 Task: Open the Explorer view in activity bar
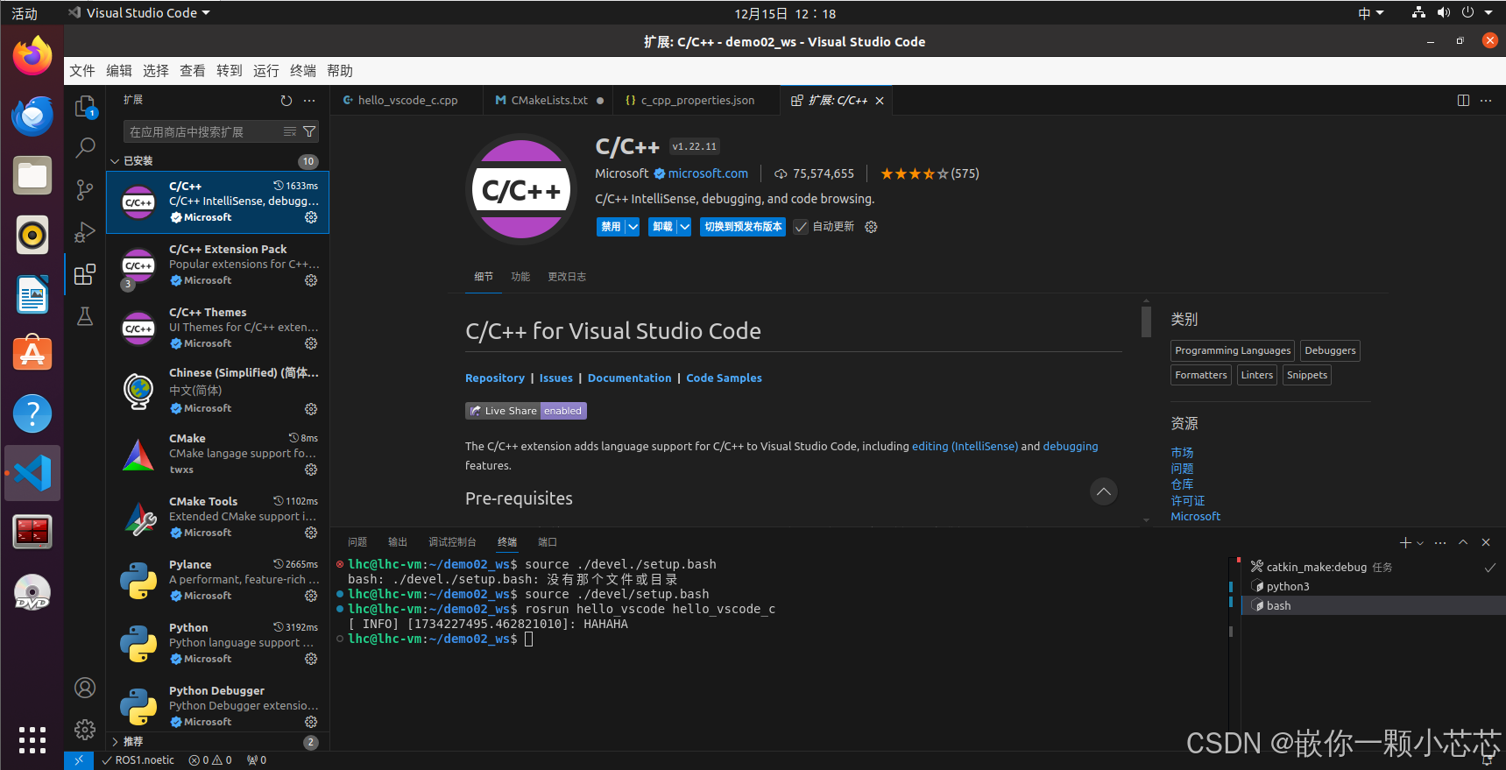pyautogui.click(x=85, y=107)
